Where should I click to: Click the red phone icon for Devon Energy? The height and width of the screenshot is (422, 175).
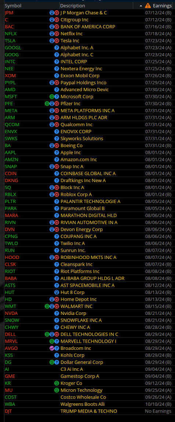pos(56,230)
